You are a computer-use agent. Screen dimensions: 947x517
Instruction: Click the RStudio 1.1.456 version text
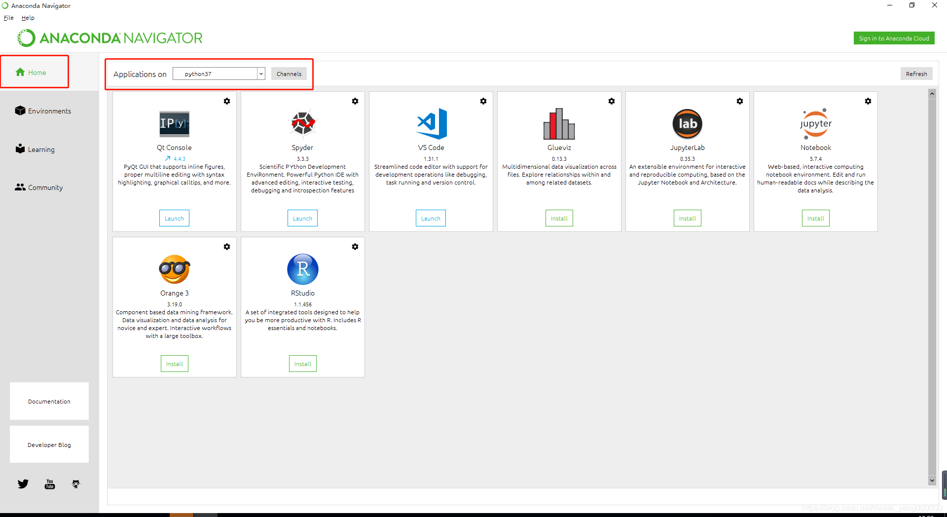pyautogui.click(x=303, y=304)
